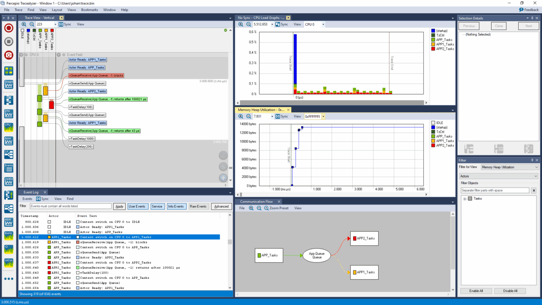The height and width of the screenshot is (305, 542).
Task: Open the Trace menu
Action: (18, 10)
